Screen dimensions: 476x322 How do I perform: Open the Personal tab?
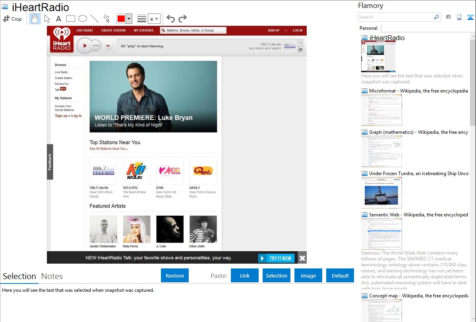pos(368,28)
